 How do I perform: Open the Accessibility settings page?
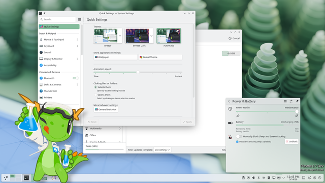(59, 65)
